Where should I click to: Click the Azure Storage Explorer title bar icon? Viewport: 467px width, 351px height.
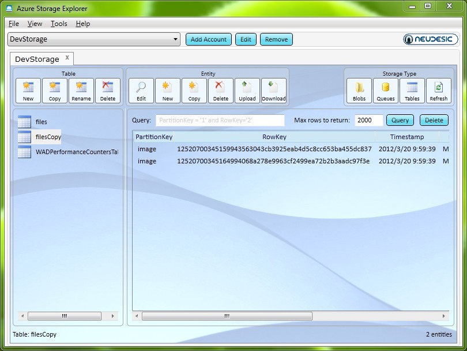[x=10, y=8]
